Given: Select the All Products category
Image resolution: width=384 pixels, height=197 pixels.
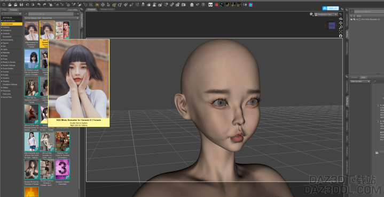Looking at the screenshot, I should 11,18.
